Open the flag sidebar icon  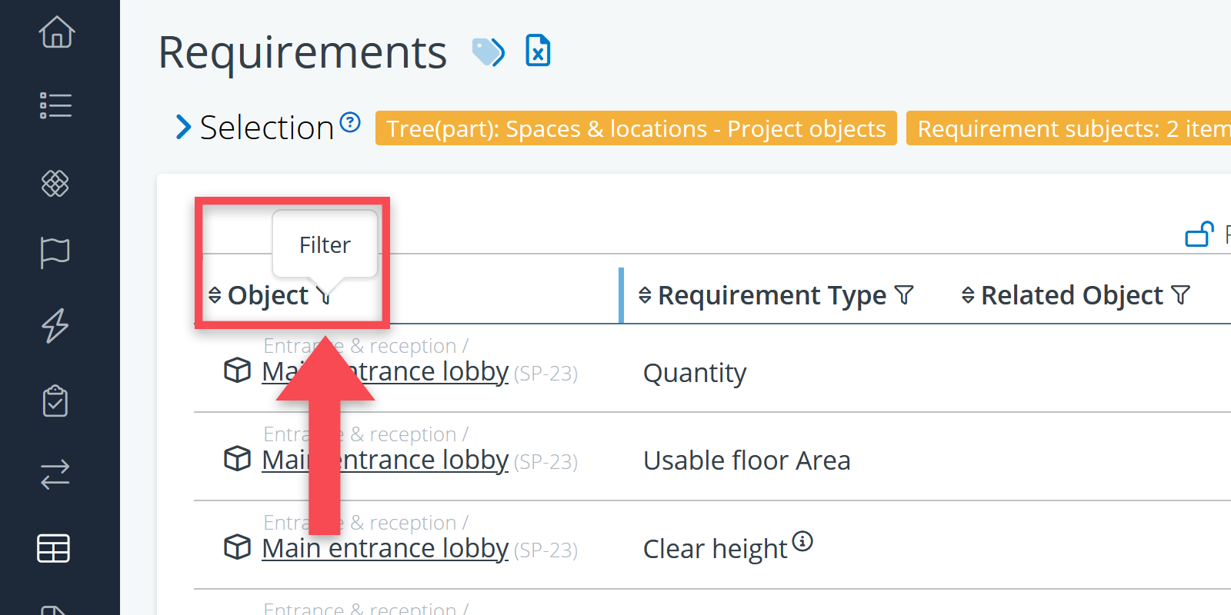[x=55, y=252]
